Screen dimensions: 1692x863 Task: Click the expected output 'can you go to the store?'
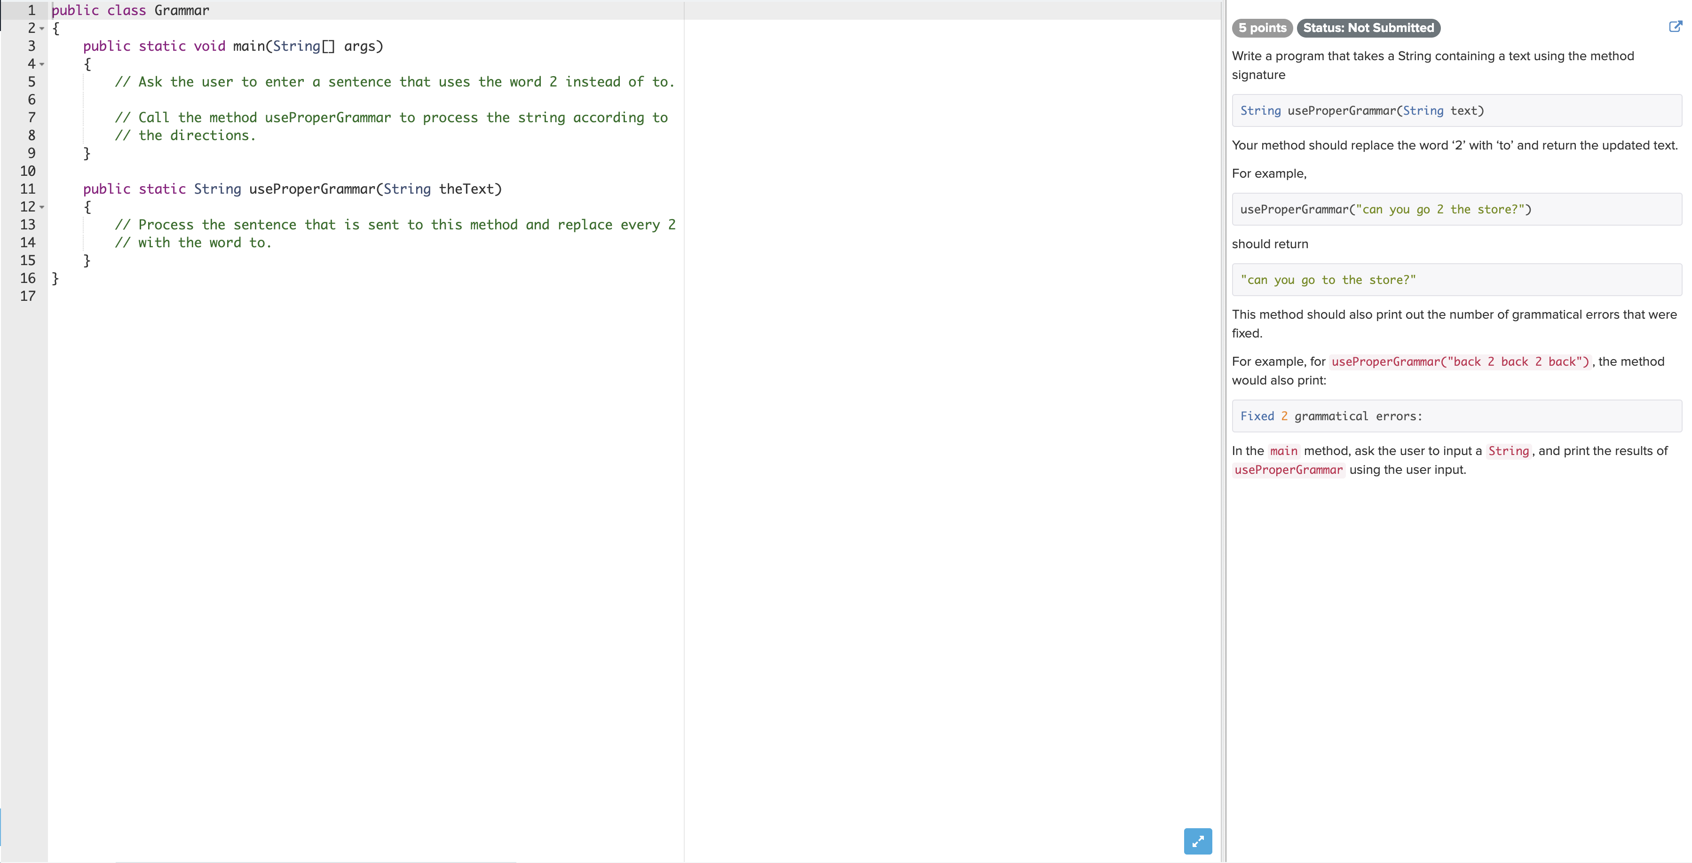(1456, 280)
